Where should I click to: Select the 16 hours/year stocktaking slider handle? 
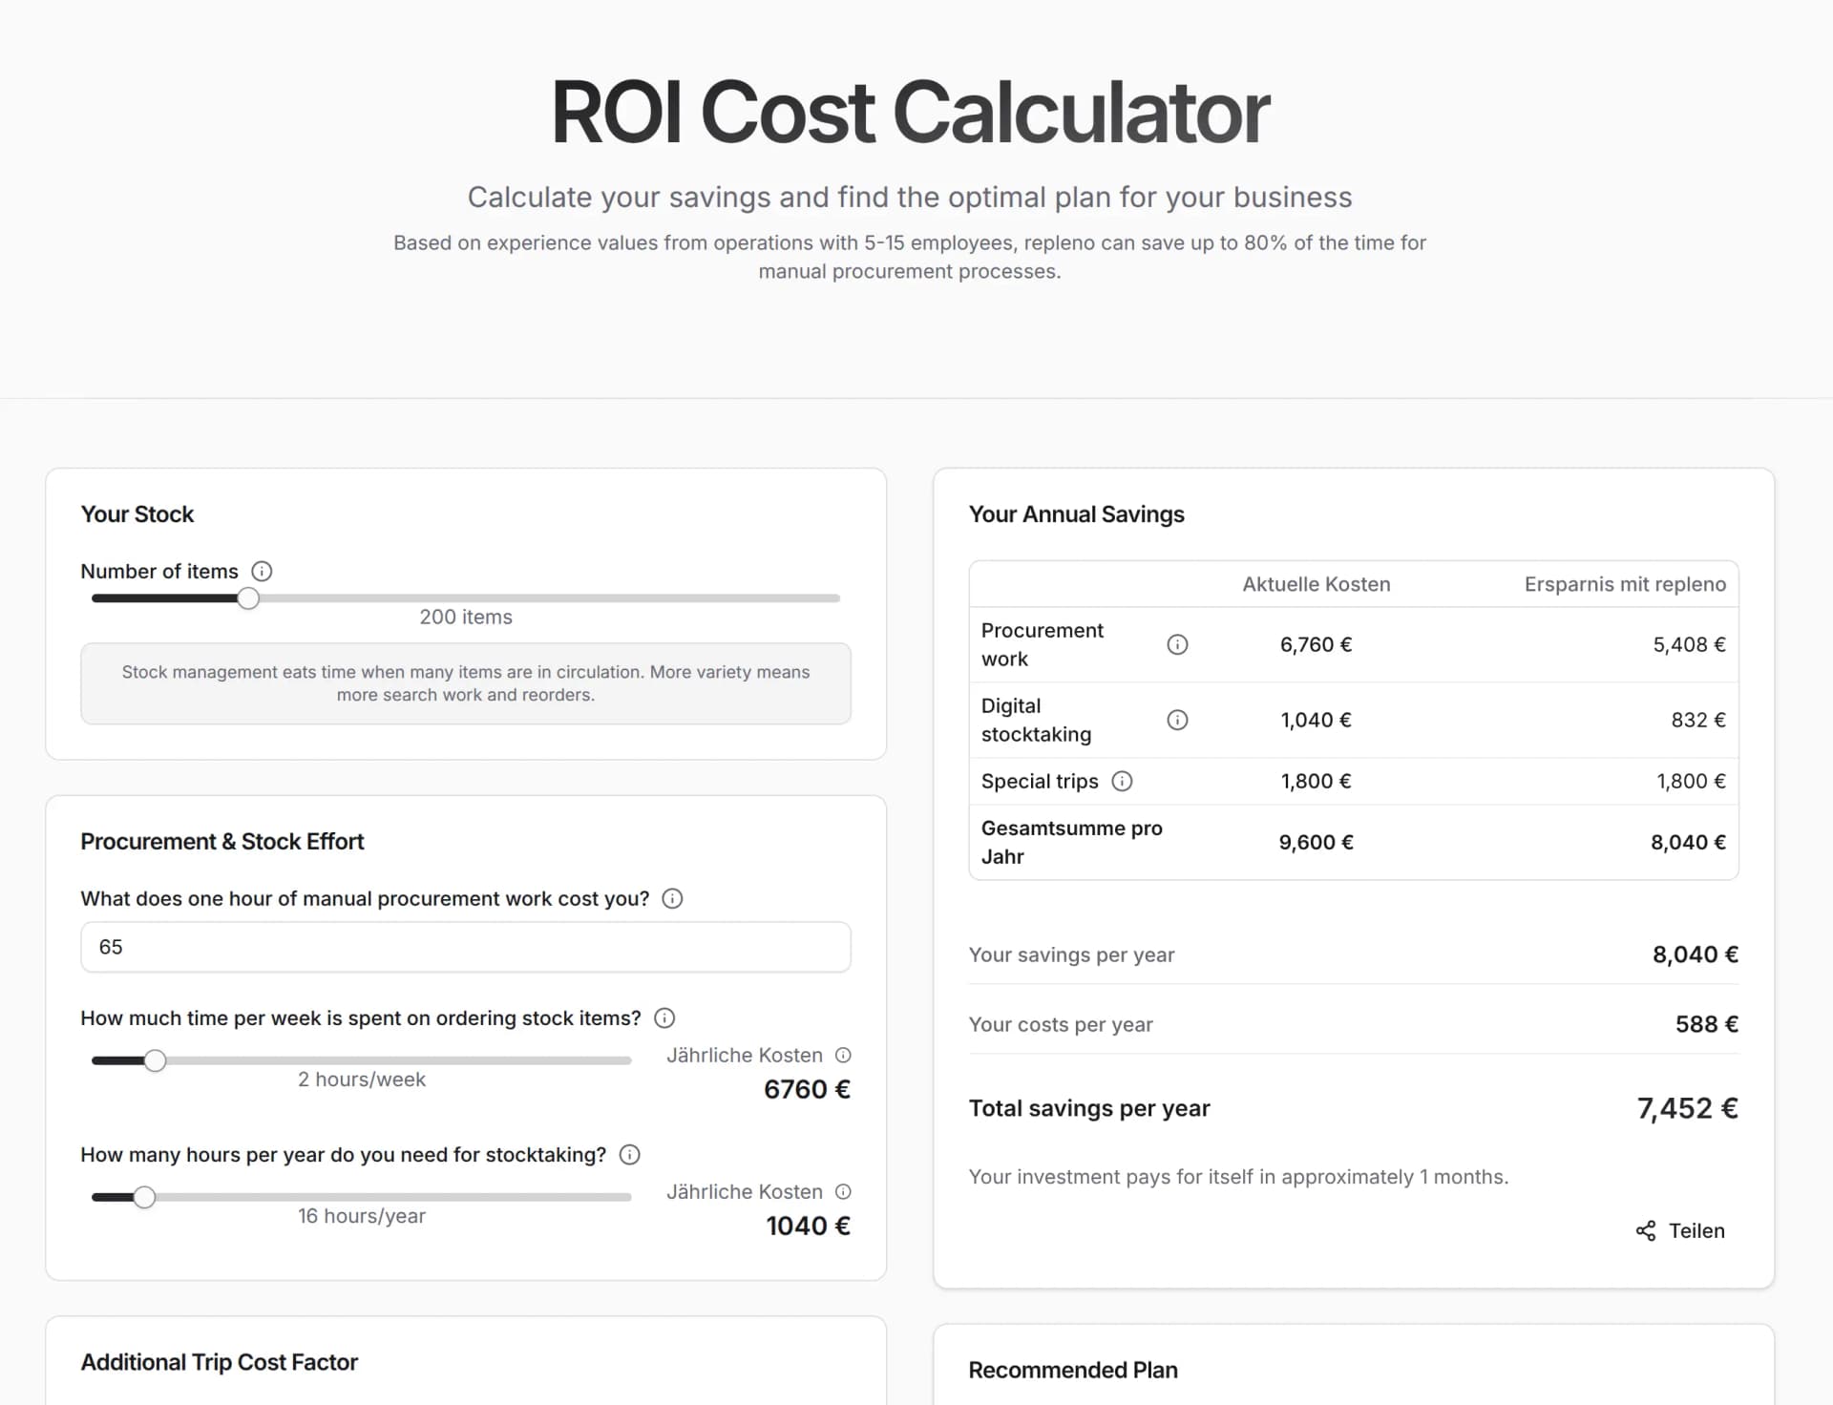(x=145, y=1196)
